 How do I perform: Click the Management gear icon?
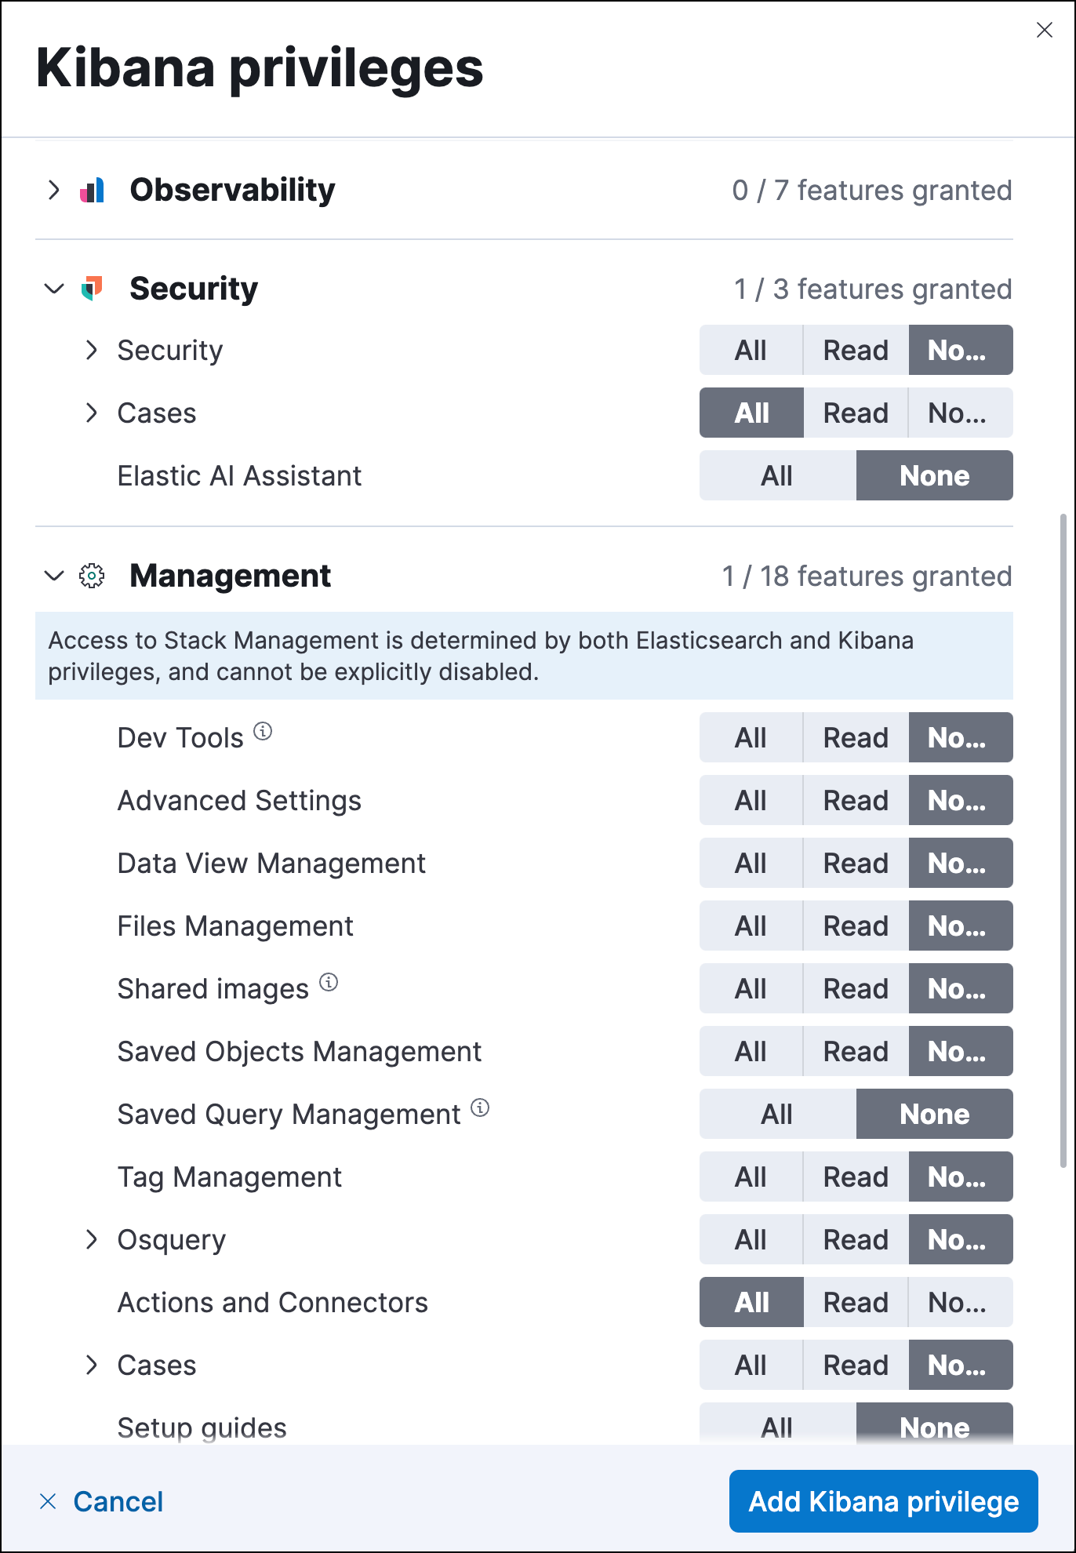coord(92,576)
